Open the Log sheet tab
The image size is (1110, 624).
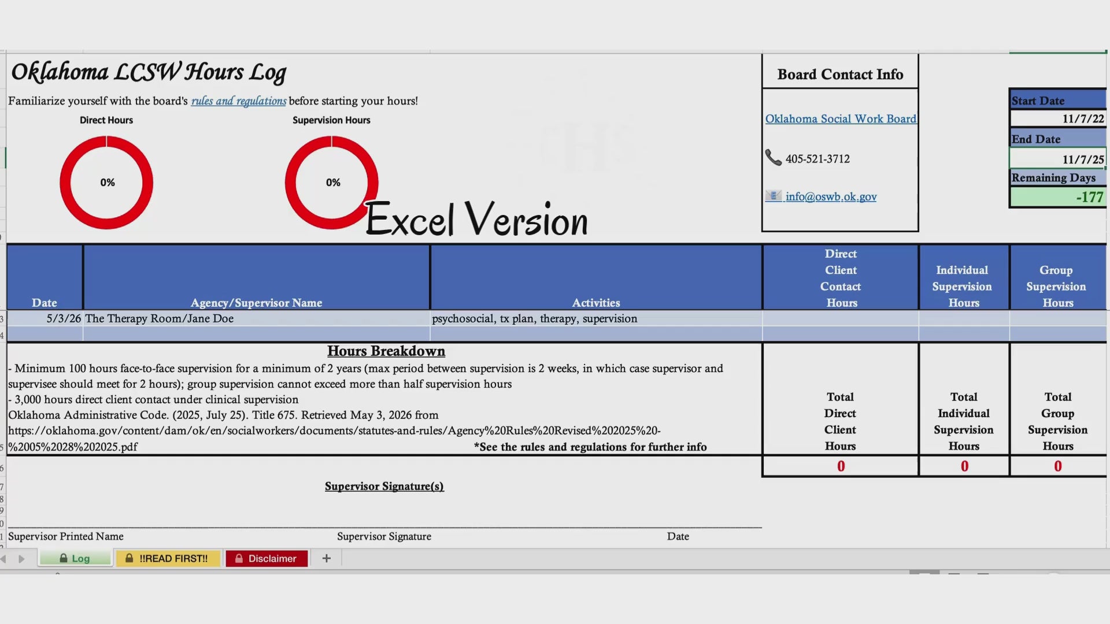(x=75, y=558)
